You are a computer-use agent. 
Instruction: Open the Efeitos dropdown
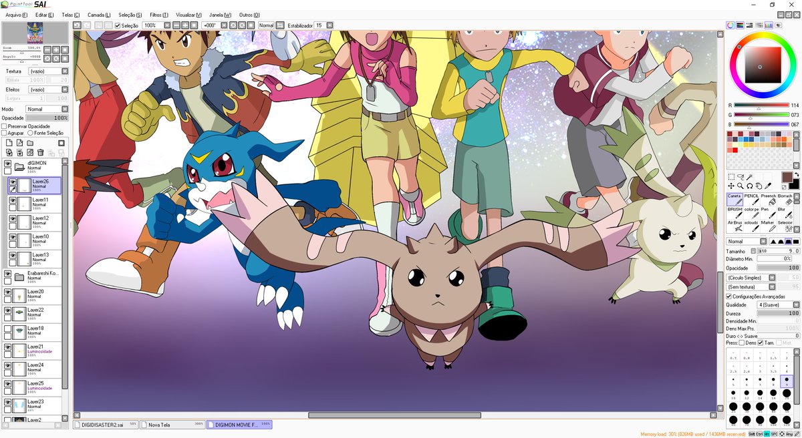click(x=49, y=89)
